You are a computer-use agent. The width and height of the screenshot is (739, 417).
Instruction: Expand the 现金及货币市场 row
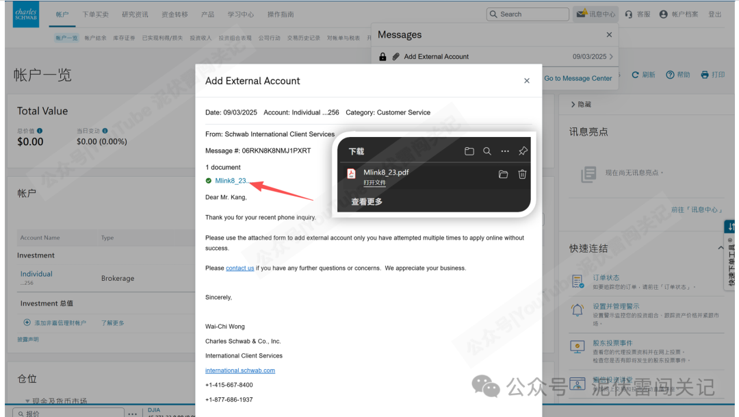(x=27, y=401)
